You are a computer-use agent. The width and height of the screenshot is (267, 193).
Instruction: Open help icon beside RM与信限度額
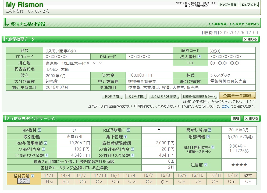(x=45, y=143)
